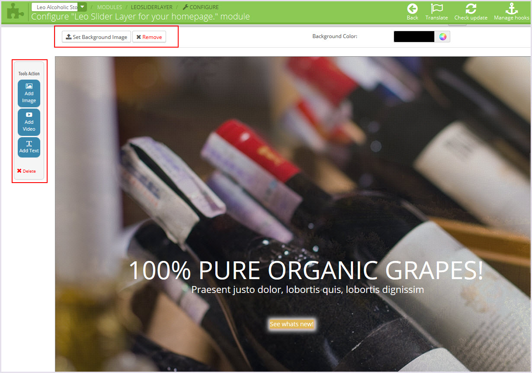Open Manage hooks via the anchor icon
The width and height of the screenshot is (532, 373).
click(512, 9)
